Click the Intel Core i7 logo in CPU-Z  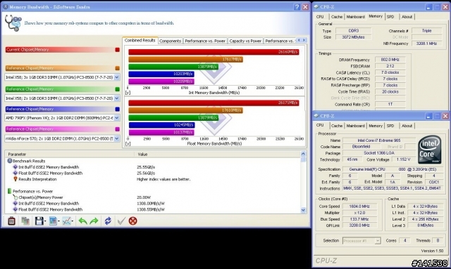click(430, 150)
